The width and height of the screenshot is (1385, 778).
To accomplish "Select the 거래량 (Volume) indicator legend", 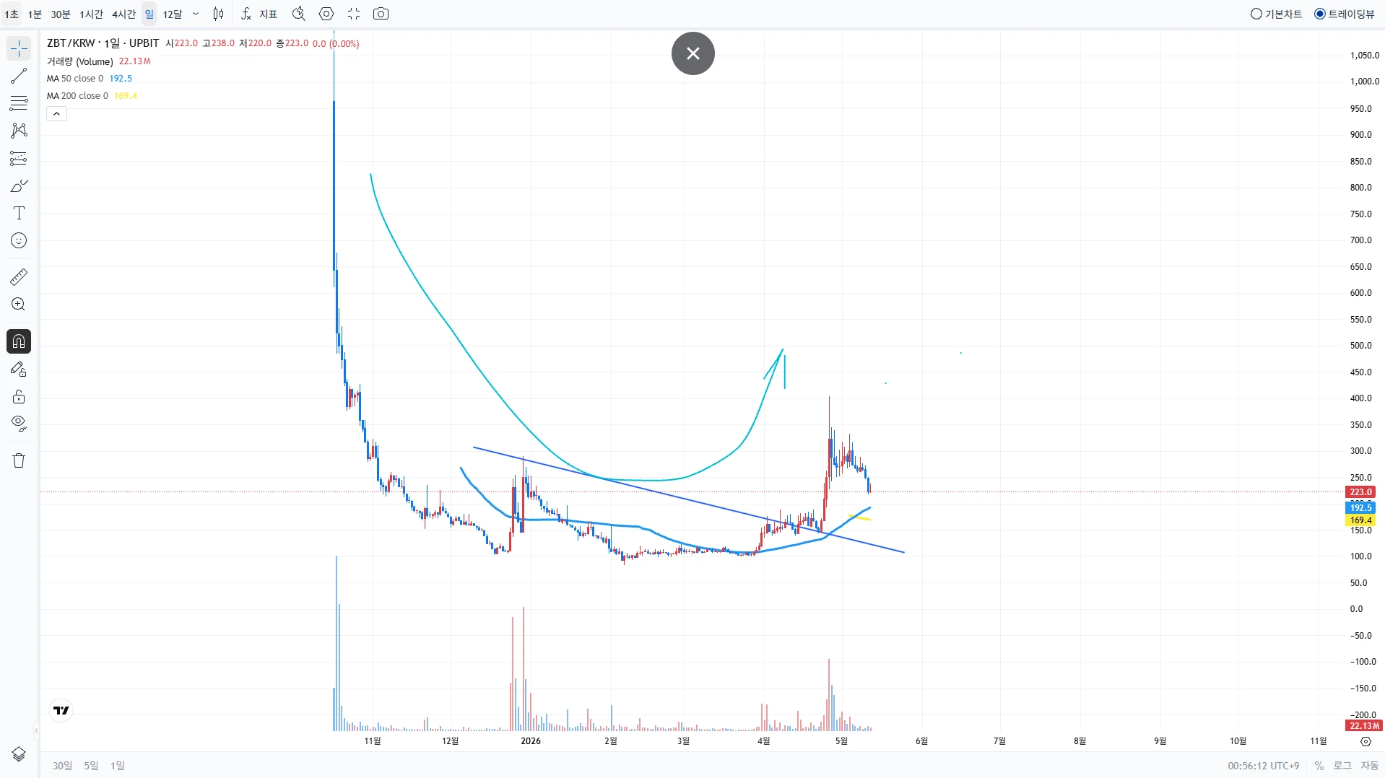I will pos(80,61).
